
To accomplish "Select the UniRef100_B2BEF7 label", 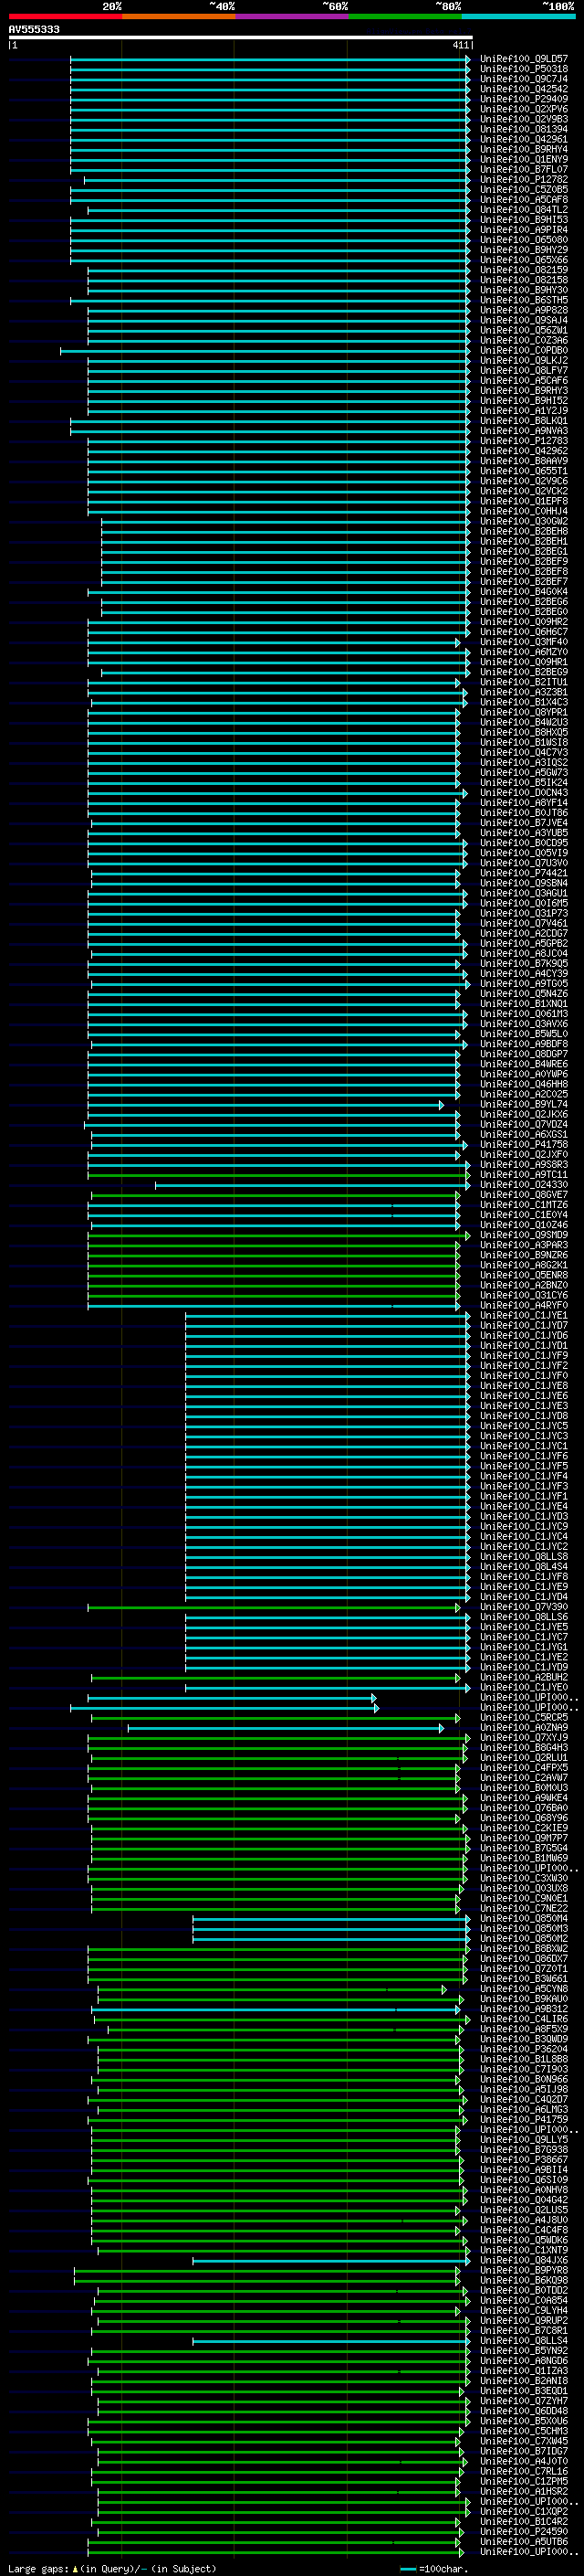I will 524,581.
